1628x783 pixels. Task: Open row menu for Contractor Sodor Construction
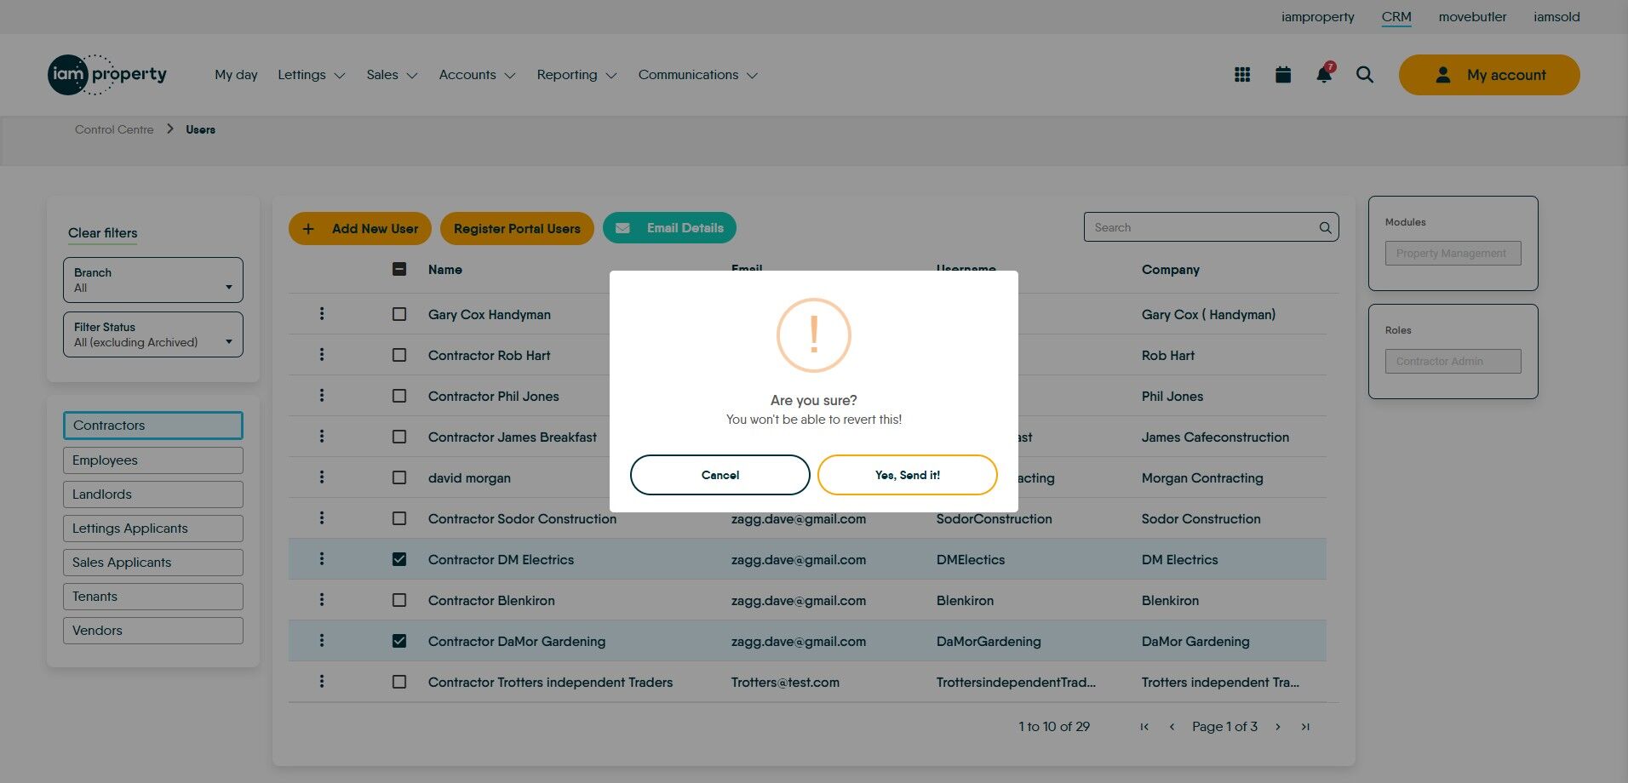(322, 518)
